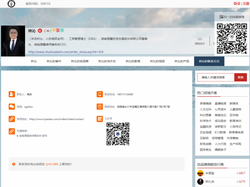Select the 林沁的联系方式 tab

pyautogui.click(x=209, y=61)
